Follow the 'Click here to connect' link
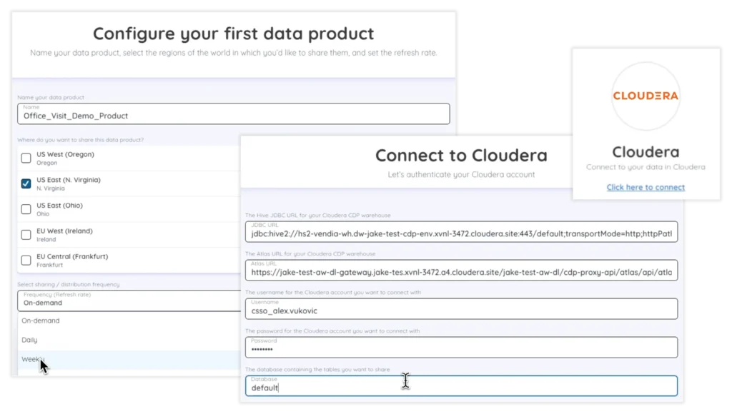The image size is (732, 414). pyautogui.click(x=646, y=188)
